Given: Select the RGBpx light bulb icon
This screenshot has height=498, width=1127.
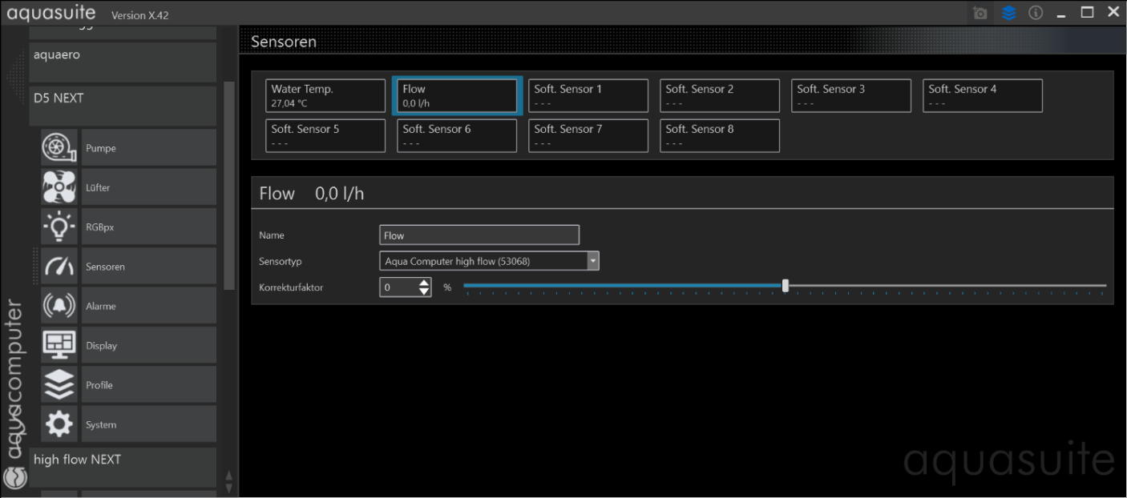Looking at the screenshot, I should (x=59, y=227).
